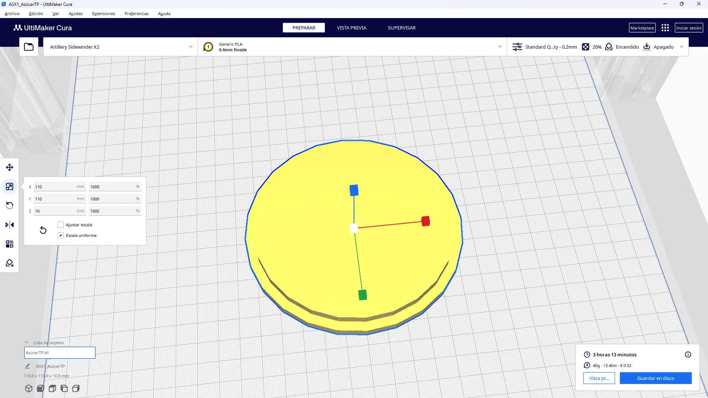Select the Scale tool in the left toolbar
Screen dimensions: 708x398
[x=9, y=187]
